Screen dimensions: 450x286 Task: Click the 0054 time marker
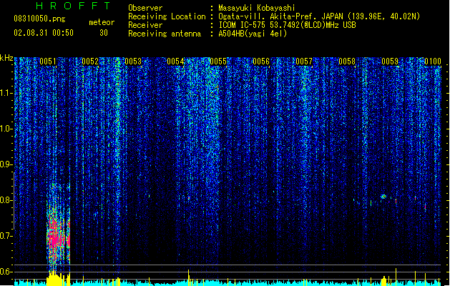(x=176, y=61)
